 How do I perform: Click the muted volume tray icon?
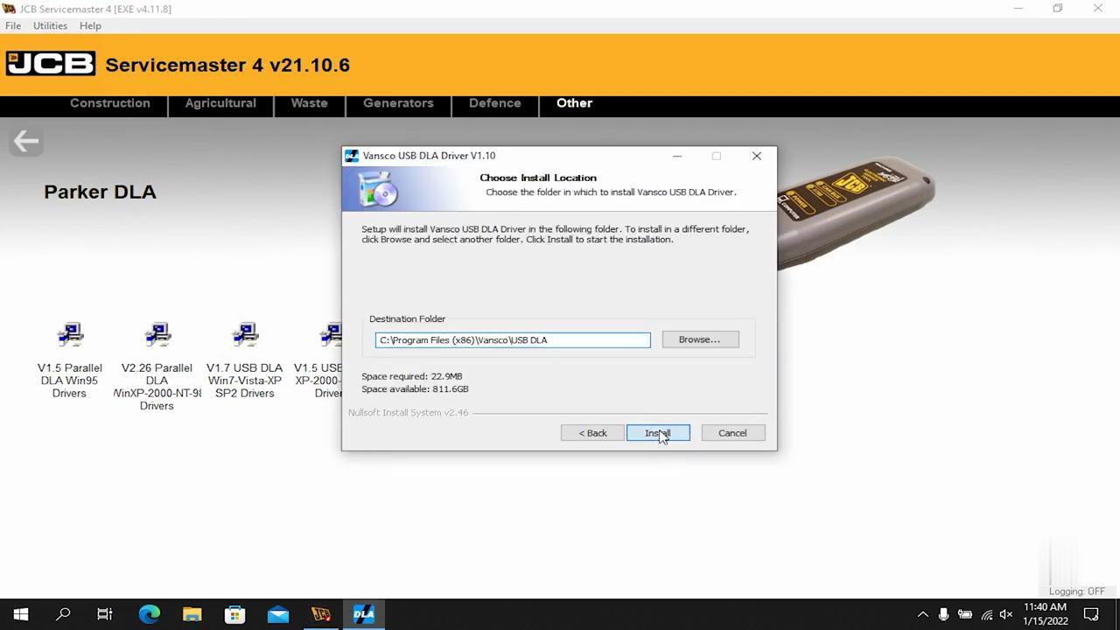pos(1006,614)
